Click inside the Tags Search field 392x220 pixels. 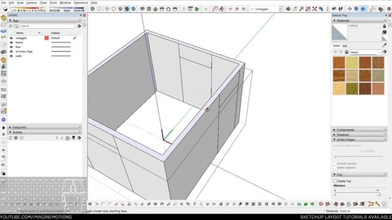coord(47,26)
